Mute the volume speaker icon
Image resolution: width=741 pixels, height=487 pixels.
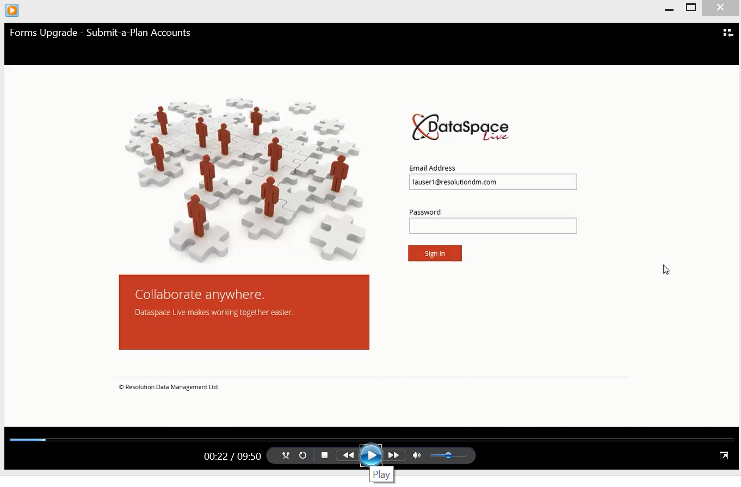click(417, 455)
